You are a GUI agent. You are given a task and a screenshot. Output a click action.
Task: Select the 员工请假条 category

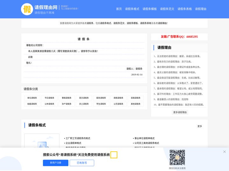(x=84, y=104)
